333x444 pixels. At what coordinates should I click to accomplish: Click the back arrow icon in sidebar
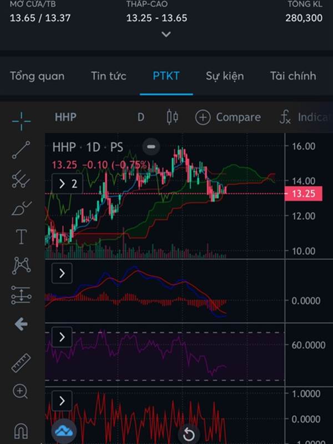click(x=21, y=324)
